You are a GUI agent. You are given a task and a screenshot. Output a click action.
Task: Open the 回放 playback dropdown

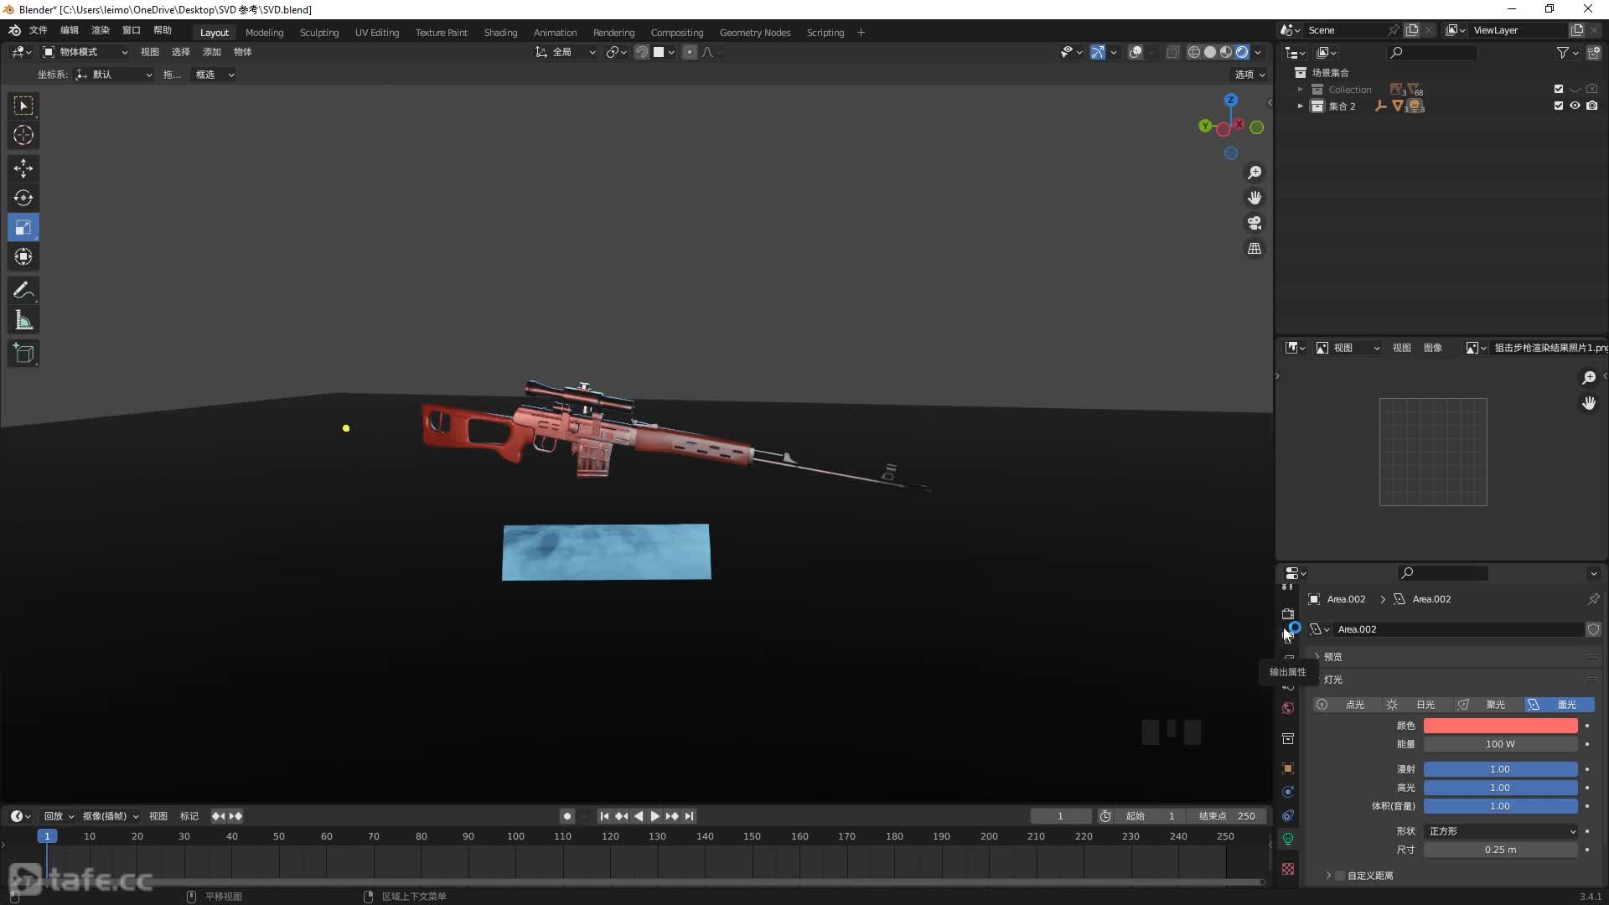click(x=59, y=816)
